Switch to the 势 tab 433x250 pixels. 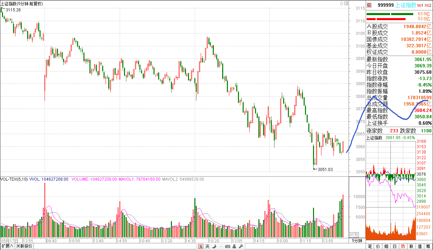click(403, 246)
